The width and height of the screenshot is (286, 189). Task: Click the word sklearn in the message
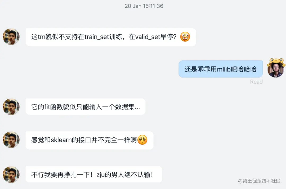pyautogui.click(x=61, y=140)
